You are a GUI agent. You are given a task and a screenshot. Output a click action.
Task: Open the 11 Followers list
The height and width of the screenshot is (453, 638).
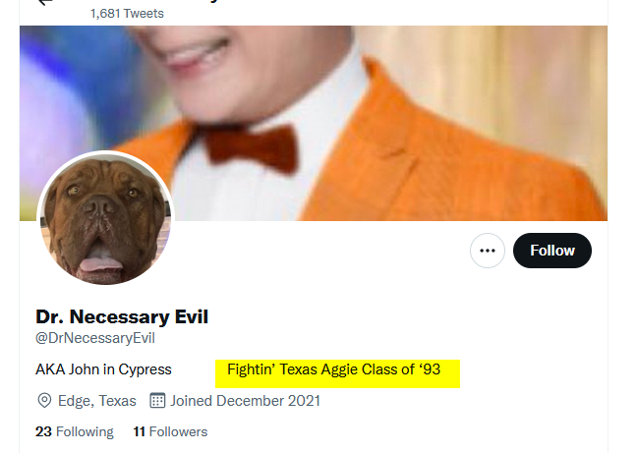(170, 431)
